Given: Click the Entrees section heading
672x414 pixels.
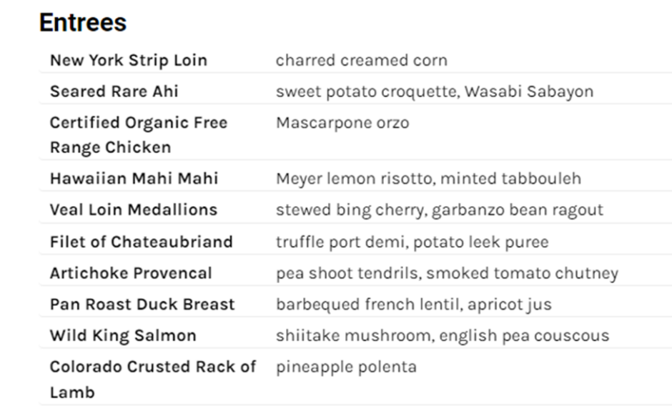Looking at the screenshot, I should coord(82,23).
